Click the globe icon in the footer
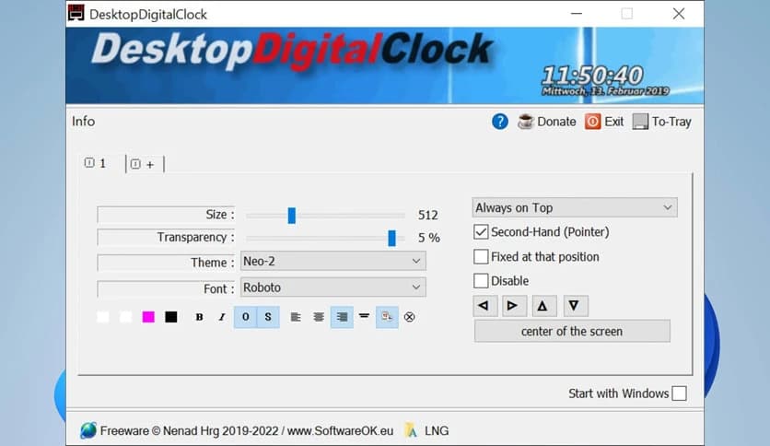The width and height of the screenshot is (770, 446). [x=88, y=430]
